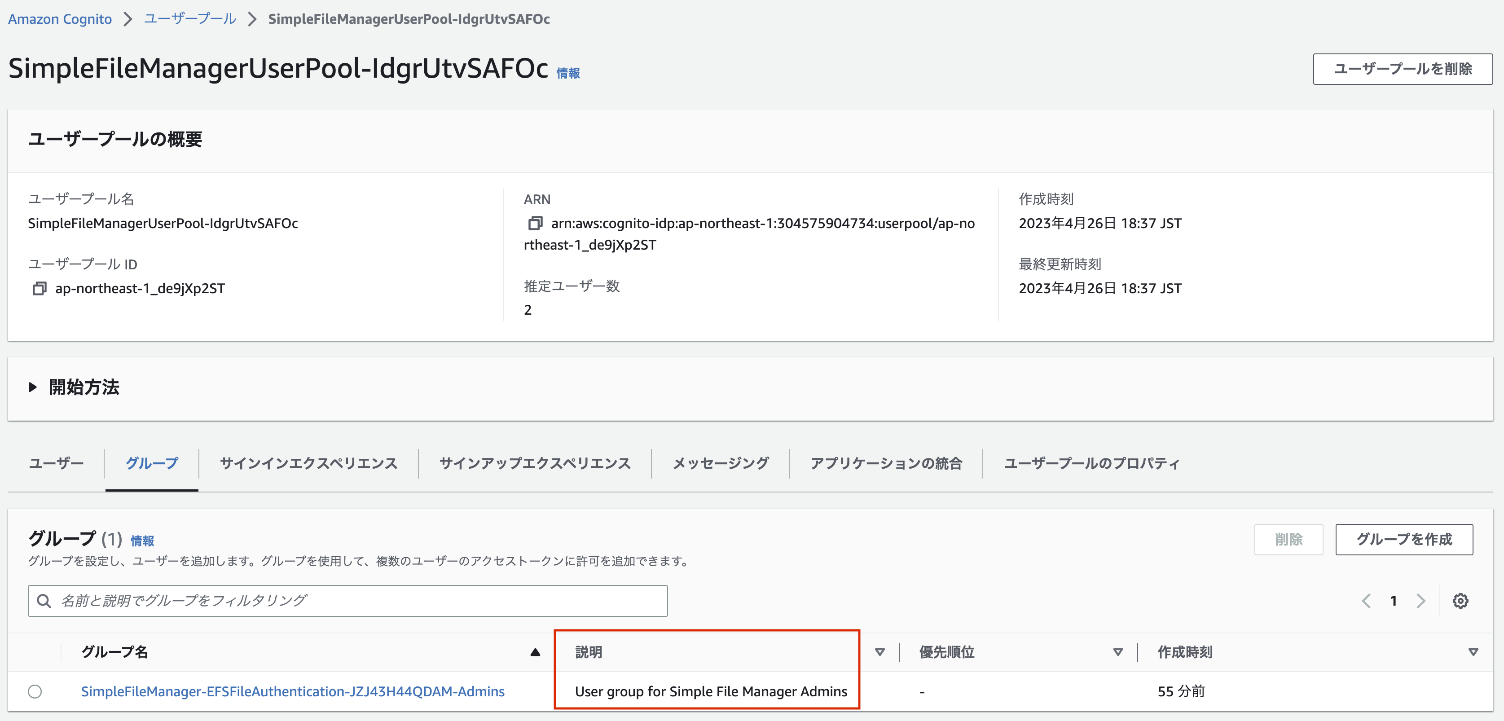
Task: Select the Admins group radio button
Action: [35, 691]
